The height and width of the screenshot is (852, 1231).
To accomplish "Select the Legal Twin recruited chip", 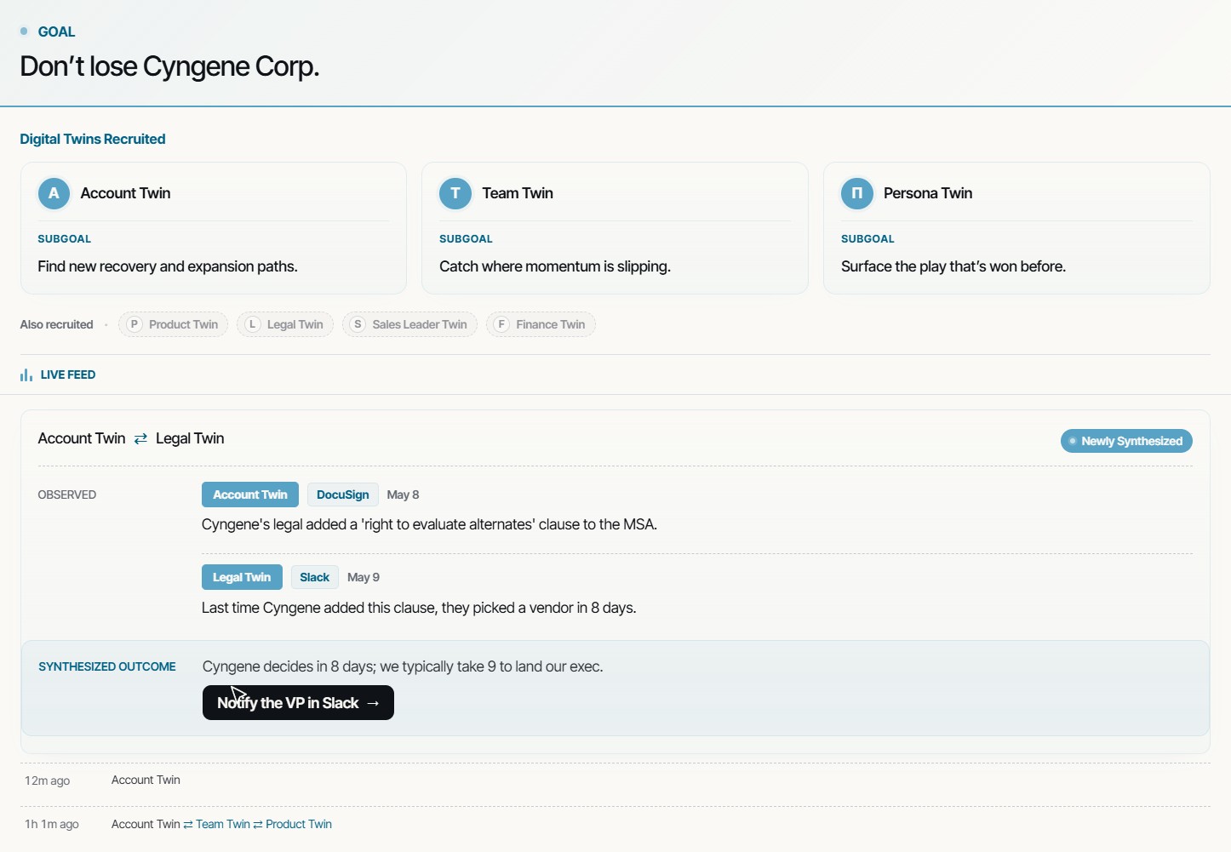I will pos(285,324).
